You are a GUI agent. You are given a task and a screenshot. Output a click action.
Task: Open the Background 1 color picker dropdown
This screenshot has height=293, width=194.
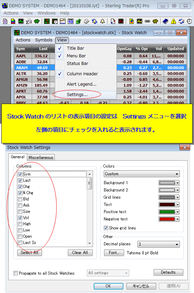(x=177, y=183)
